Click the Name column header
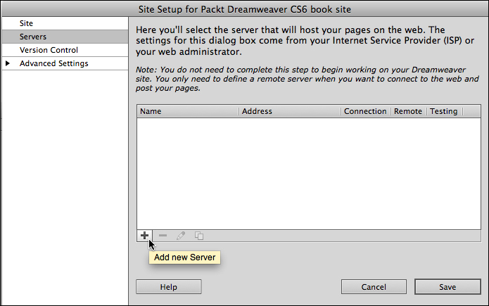The width and height of the screenshot is (489, 306). click(x=151, y=111)
